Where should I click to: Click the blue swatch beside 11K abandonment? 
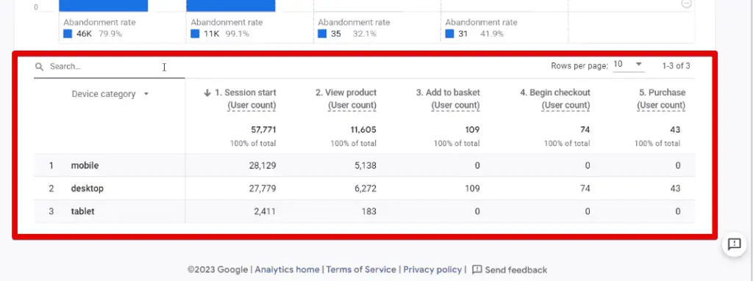[x=195, y=34]
